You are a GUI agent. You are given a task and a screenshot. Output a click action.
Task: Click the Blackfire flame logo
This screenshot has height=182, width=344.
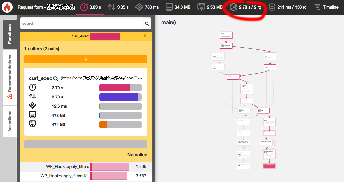[7, 7]
